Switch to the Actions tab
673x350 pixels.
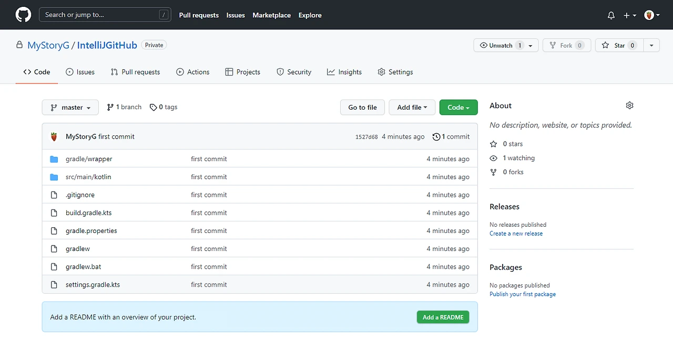(193, 72)
